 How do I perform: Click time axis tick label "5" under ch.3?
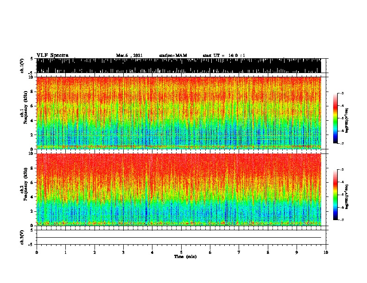click(x=181, y=252)
